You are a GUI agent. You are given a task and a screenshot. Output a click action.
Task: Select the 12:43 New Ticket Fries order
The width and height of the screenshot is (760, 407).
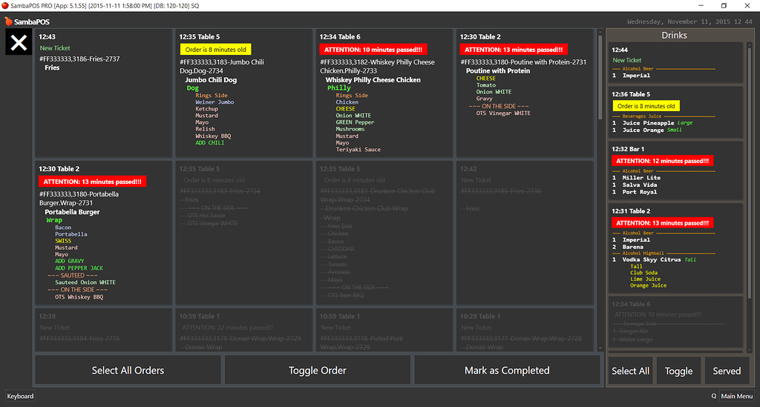[102, 93]
